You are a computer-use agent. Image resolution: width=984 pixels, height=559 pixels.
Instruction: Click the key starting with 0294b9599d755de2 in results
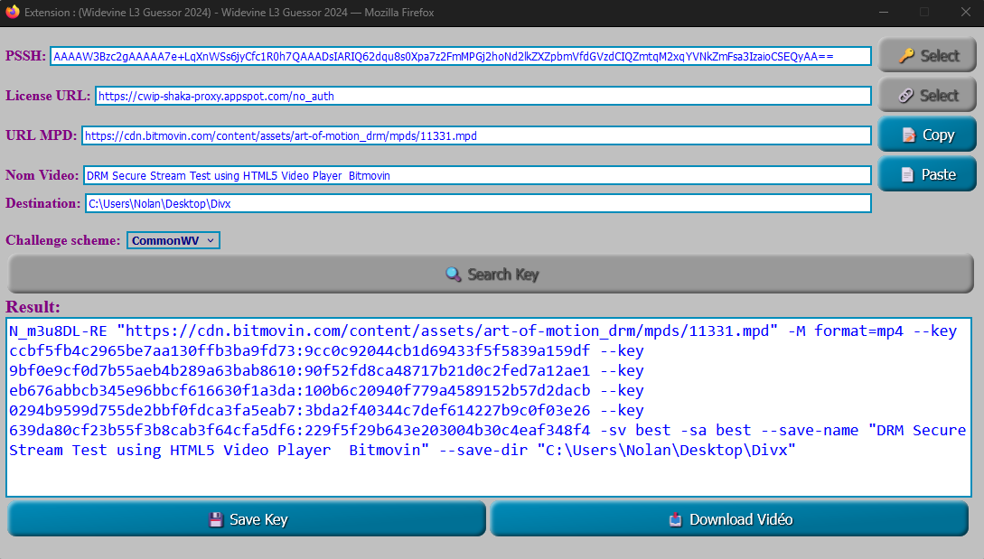(x=299, y=410)
